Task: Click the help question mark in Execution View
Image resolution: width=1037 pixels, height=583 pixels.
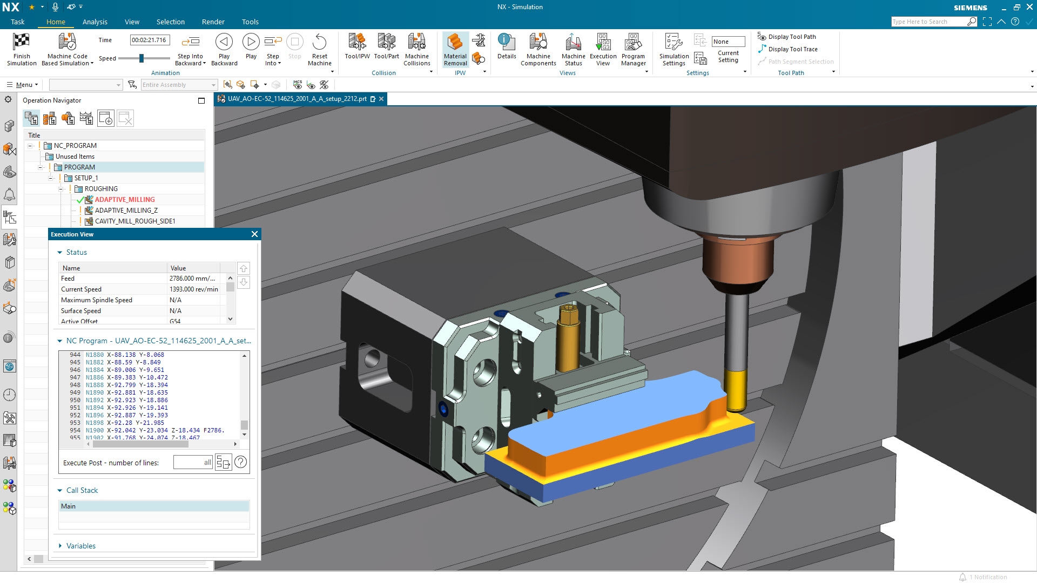Action: tap(241, 462)
